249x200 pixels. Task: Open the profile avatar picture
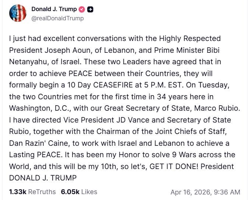pos(17,14)
